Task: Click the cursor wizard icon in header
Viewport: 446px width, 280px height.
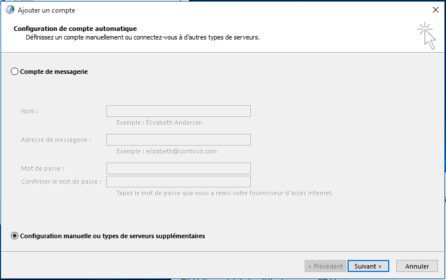Action: (427, 34)
